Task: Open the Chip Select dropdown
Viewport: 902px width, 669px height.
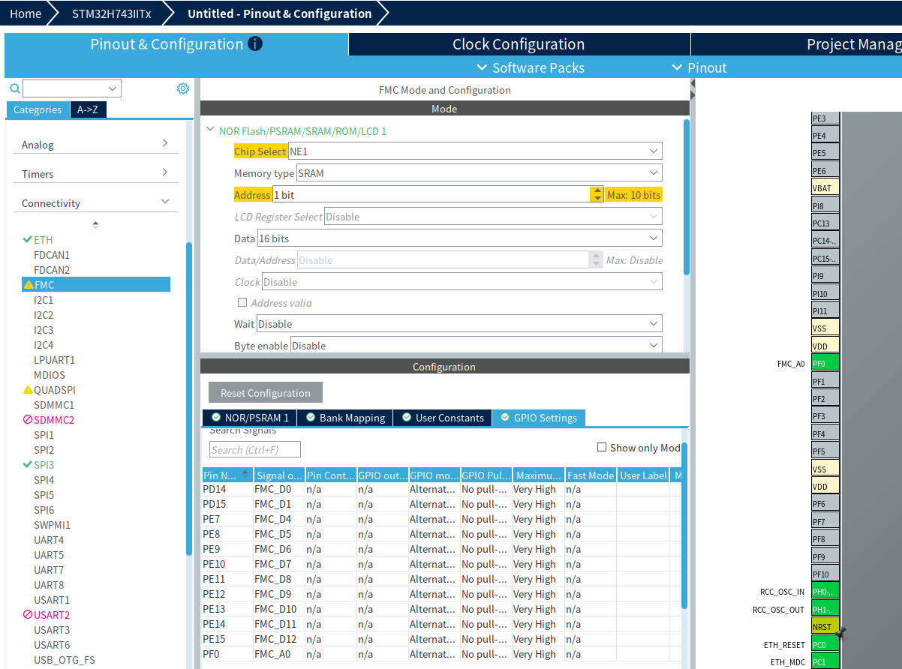Action: [475, 151]
